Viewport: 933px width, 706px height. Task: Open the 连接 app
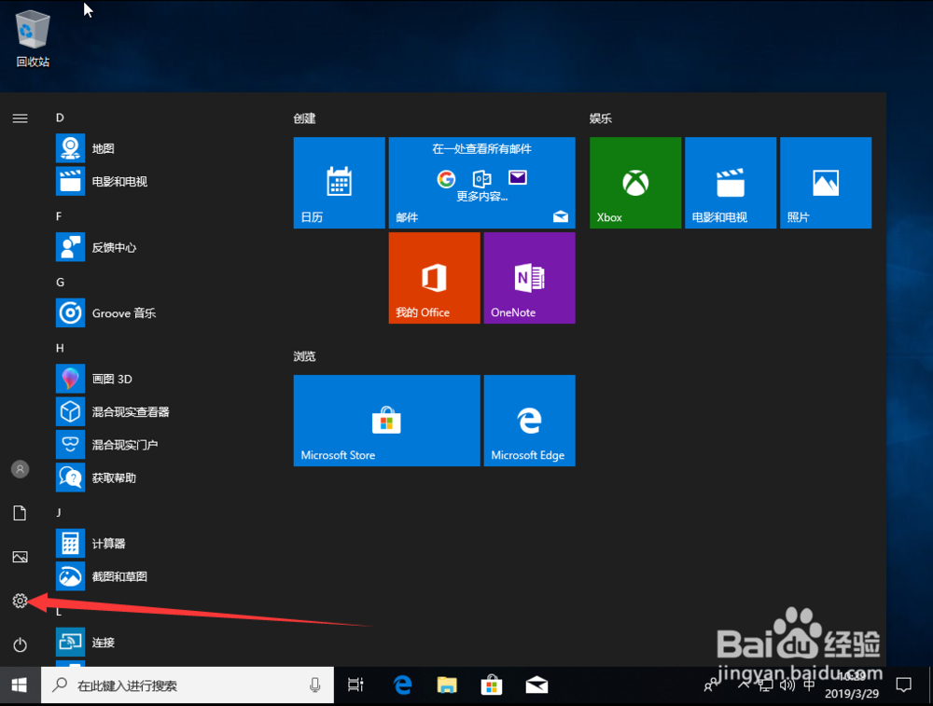coord(160,643)
